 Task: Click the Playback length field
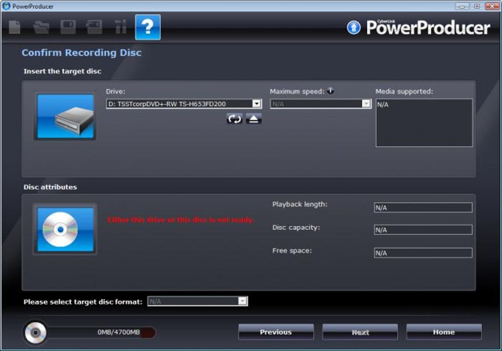tap(423, 208)
